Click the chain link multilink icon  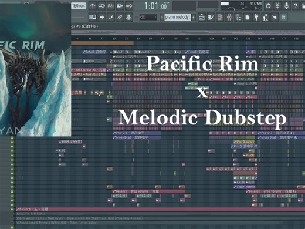tap(120, 17)
